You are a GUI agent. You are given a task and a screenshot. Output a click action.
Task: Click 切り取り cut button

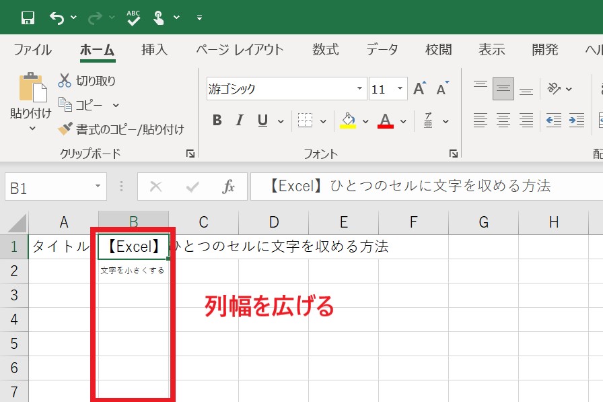pos(87,81)
